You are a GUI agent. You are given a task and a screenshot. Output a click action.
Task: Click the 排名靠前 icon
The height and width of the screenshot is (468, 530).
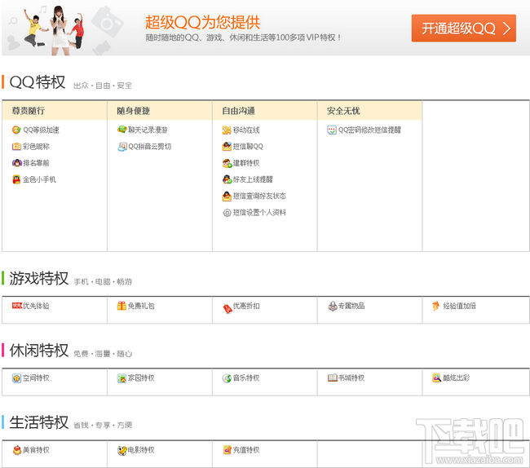(x=16, y=163)
